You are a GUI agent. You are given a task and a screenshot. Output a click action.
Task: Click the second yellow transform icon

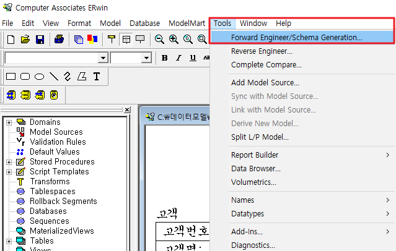25,95
